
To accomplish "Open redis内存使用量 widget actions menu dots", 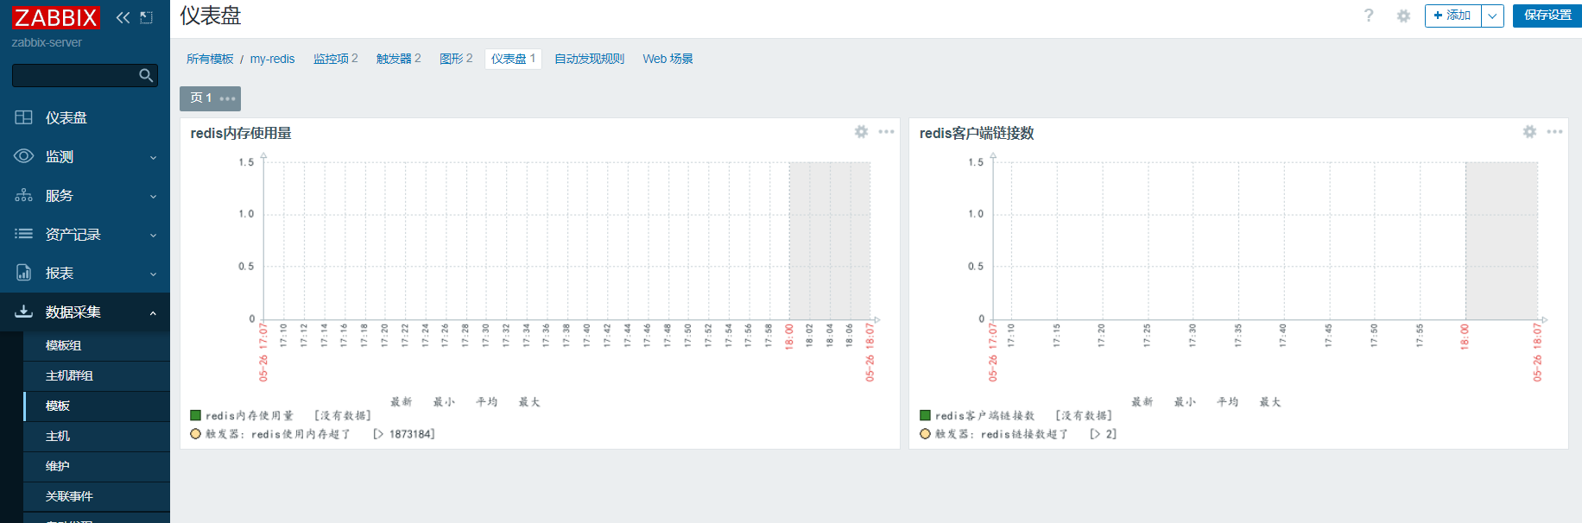I will [x=886, y=132].
